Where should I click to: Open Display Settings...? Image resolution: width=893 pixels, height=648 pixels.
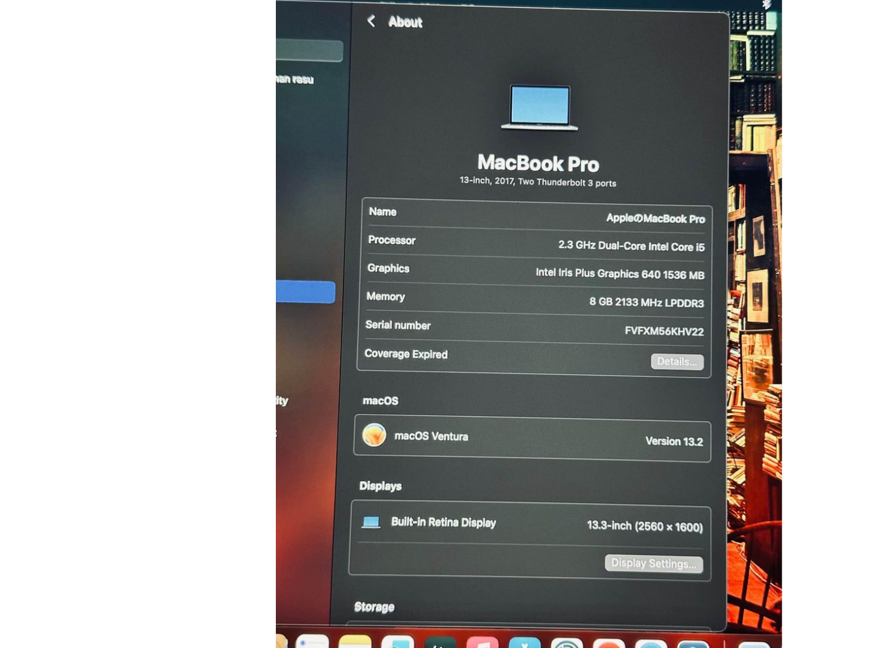click(x=654, y=564)
